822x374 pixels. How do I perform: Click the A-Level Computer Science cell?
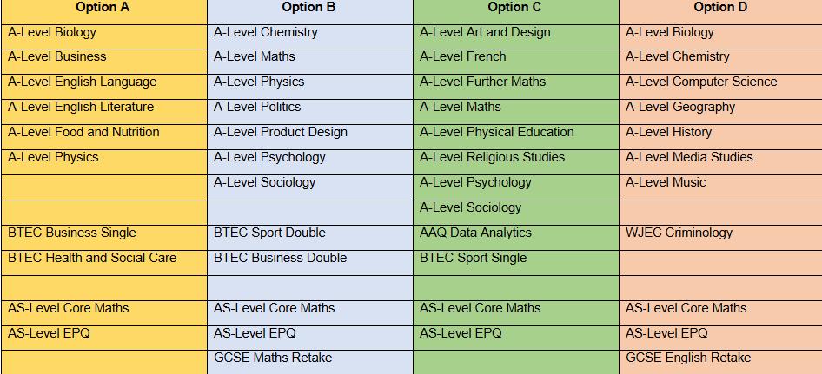(701, 82)
